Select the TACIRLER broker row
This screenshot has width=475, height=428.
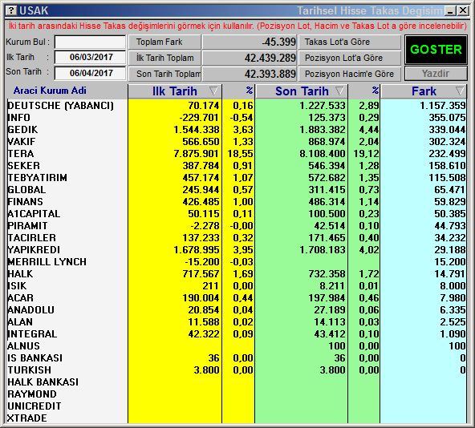point(236,237)
